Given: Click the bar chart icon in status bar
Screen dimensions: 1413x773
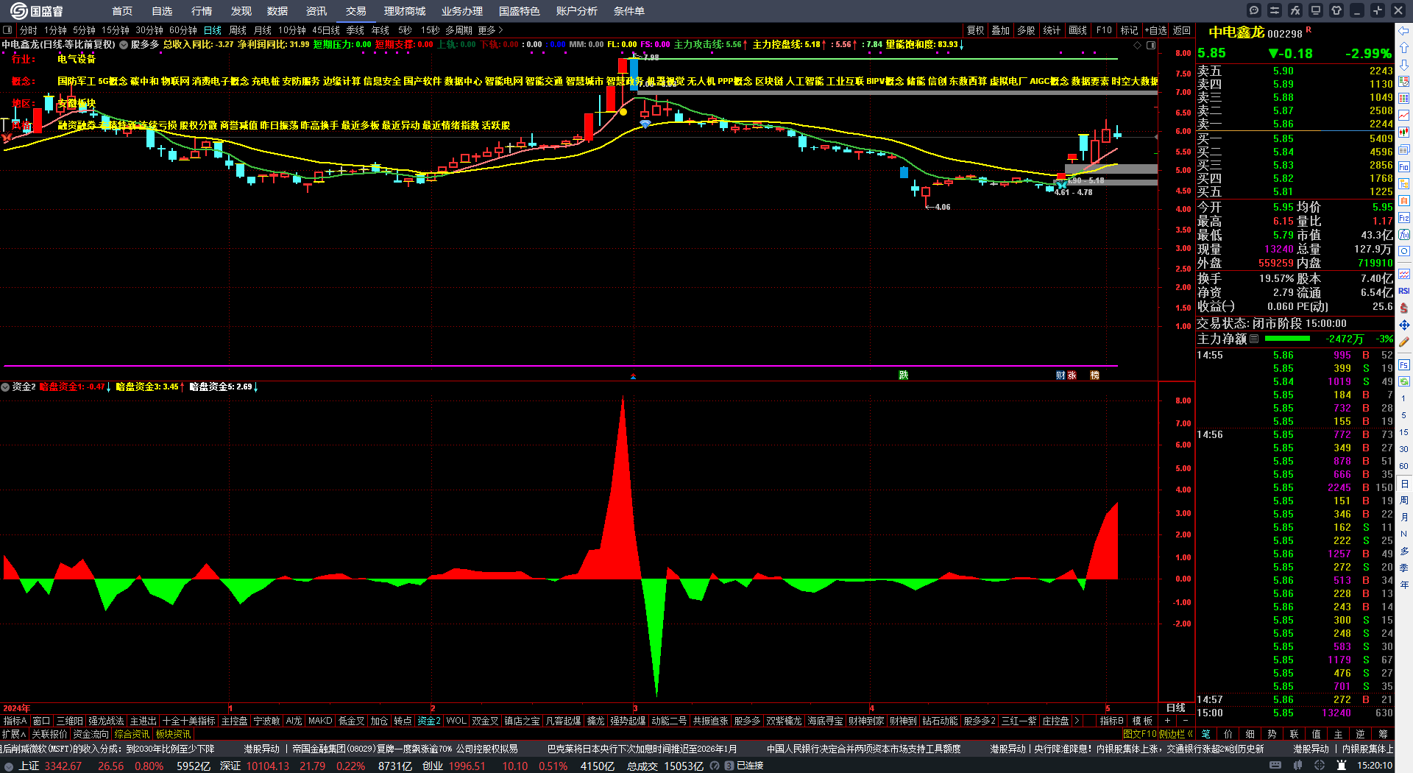Looking at the screenshot, I should click(x=1297, y=766).
